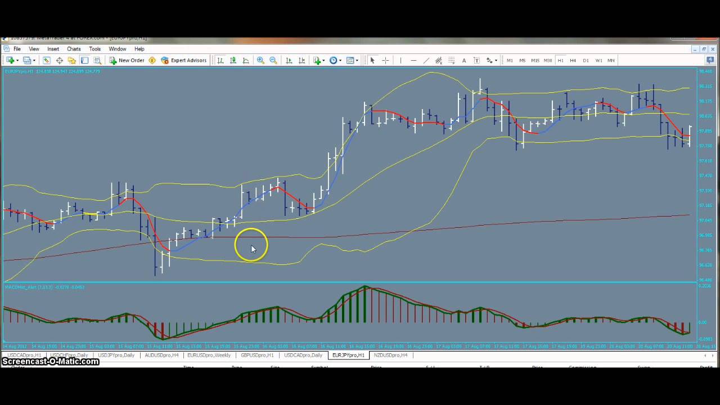Open the Templates dropdown
The image size is (720, 405).
pos(353,60)
